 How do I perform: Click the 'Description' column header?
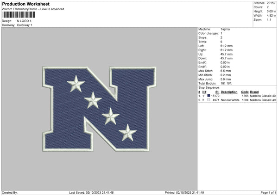(x=229, y=92)
